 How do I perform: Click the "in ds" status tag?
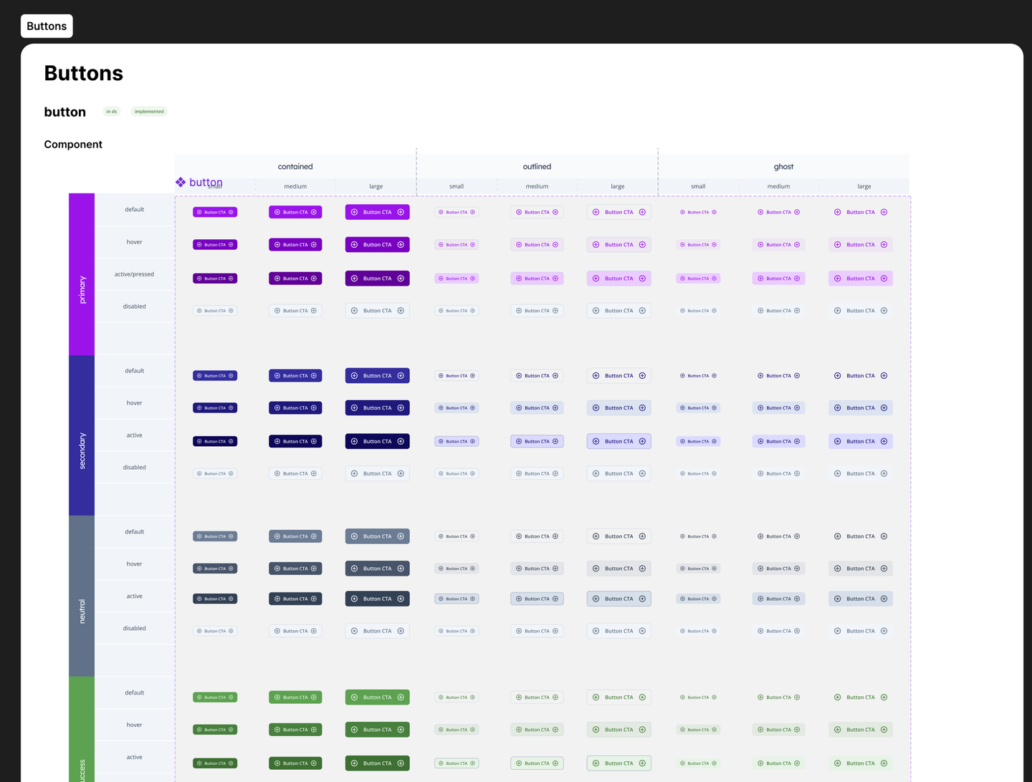pos(111,112)
